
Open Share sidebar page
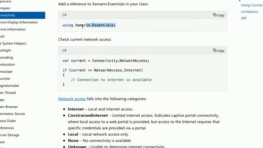click(x=2, y=142)
